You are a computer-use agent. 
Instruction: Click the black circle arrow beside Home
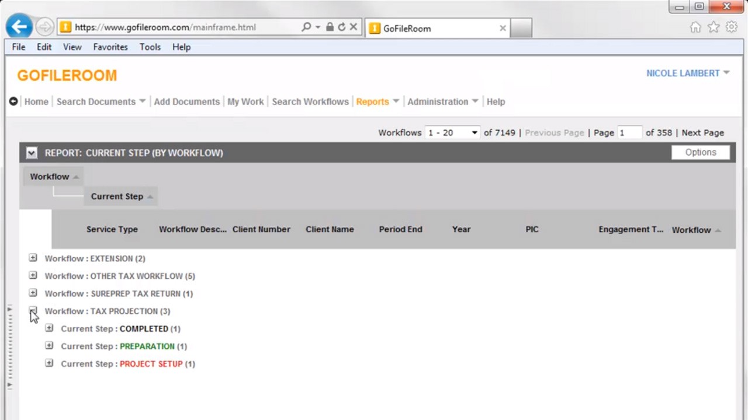coord(13,101)
